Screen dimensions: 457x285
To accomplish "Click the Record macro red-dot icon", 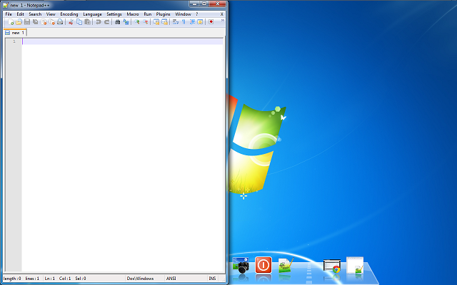I will pyautogui.click(x=211, y=22).
